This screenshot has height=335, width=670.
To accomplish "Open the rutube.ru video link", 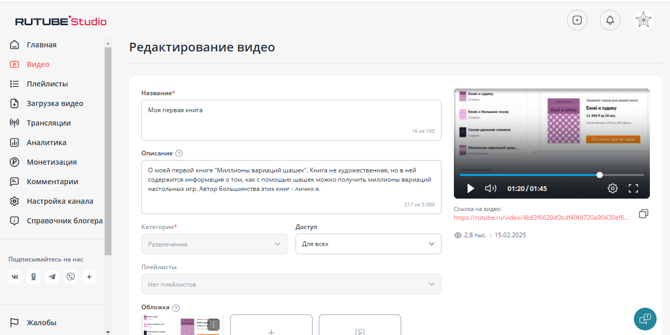I will pyautogui.click(x=541, y=218).
